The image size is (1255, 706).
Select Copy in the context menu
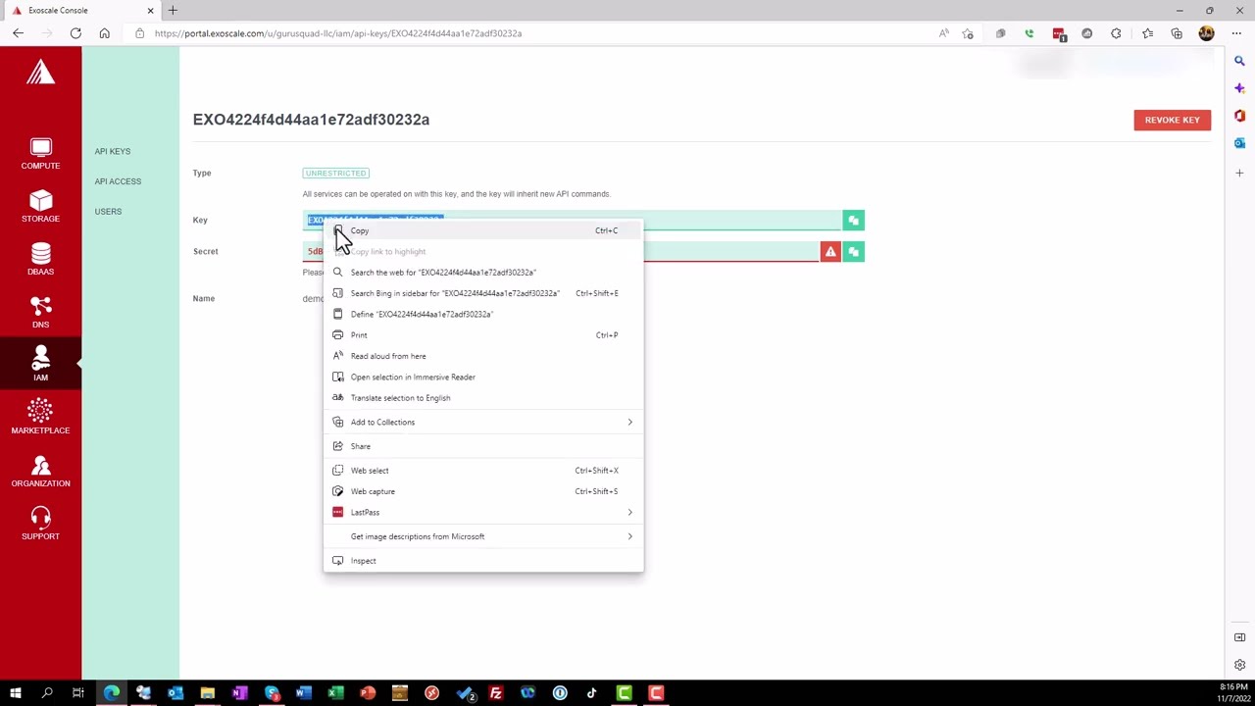483,230
